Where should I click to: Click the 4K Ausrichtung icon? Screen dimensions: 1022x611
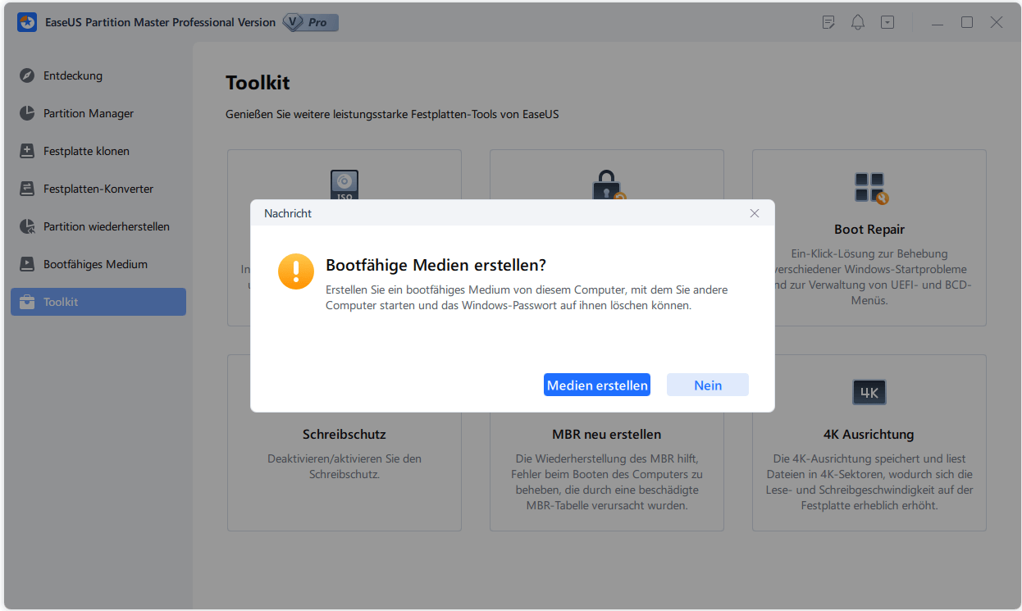(x=869, y=392)
